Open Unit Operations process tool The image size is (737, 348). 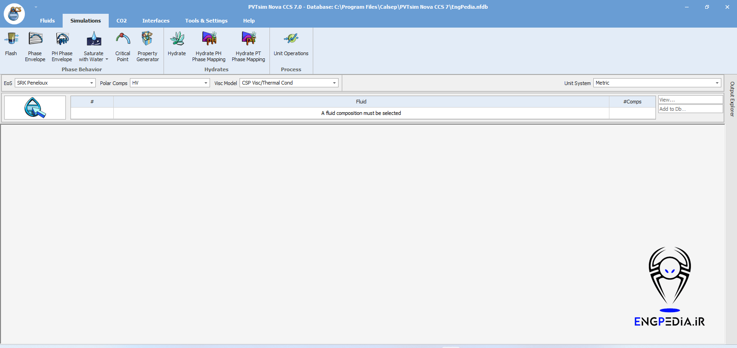tap(291, 45)
